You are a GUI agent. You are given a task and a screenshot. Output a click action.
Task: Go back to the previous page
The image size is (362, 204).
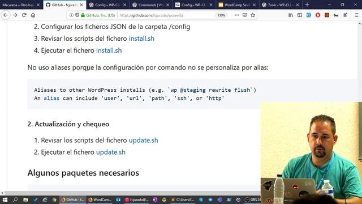coord(6,15)
